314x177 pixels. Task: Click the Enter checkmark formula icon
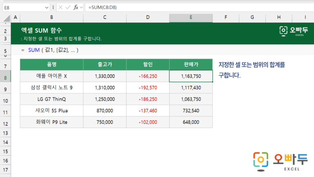tap(68, 7)
